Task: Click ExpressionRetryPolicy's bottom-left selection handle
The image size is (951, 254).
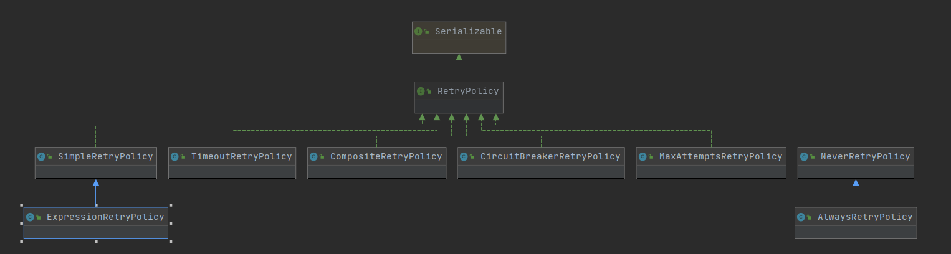Action: coord(21,241)
